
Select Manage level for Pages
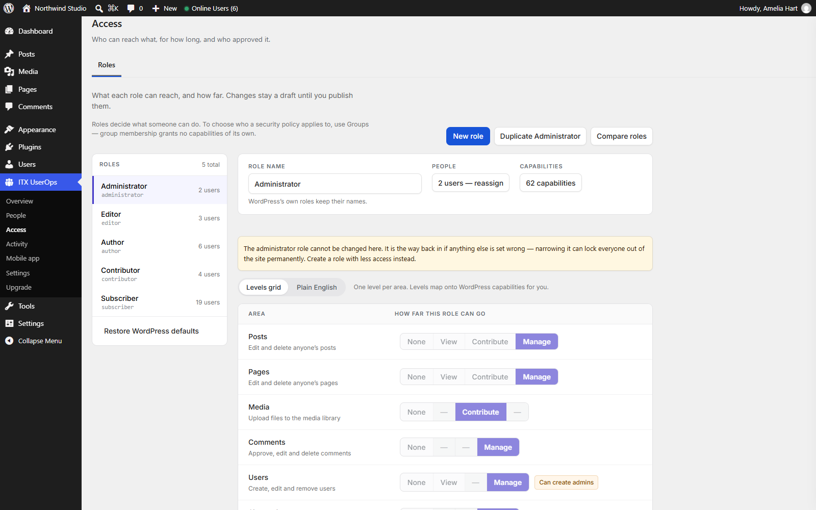[537, 377]
